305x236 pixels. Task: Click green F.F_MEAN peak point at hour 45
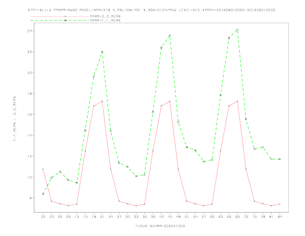[x=170, y=35]
